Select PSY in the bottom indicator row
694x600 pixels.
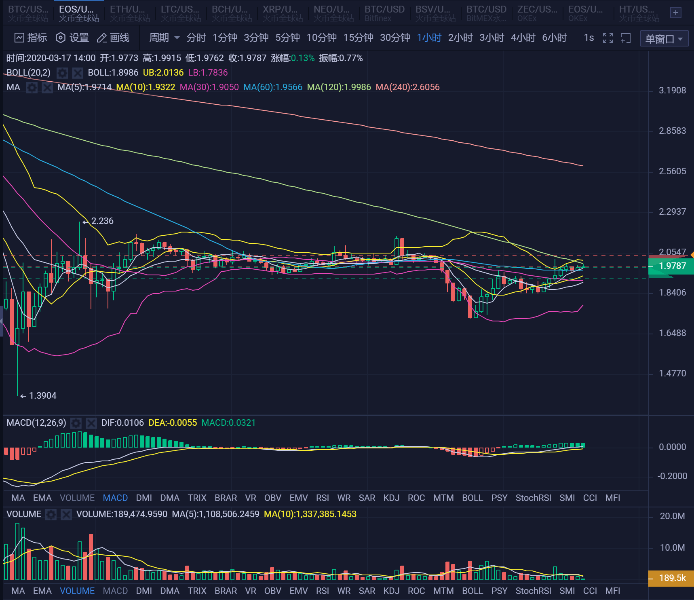point(499,591)
